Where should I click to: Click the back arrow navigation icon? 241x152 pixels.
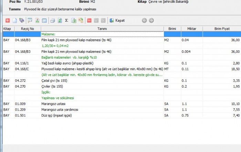click(144, 20)
